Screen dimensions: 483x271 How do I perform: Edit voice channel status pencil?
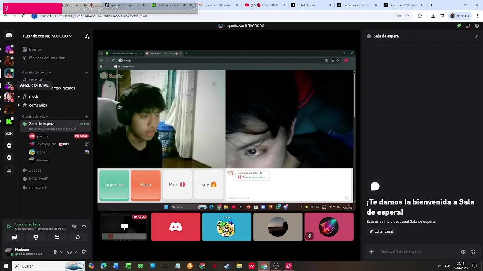click(x=75, y=129)
